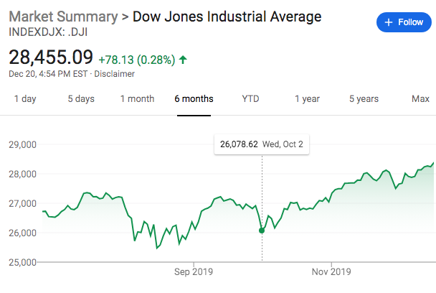Show the 1 month chart tab
The height and width of the screenshot is (293, 436).
pos(137,99)
